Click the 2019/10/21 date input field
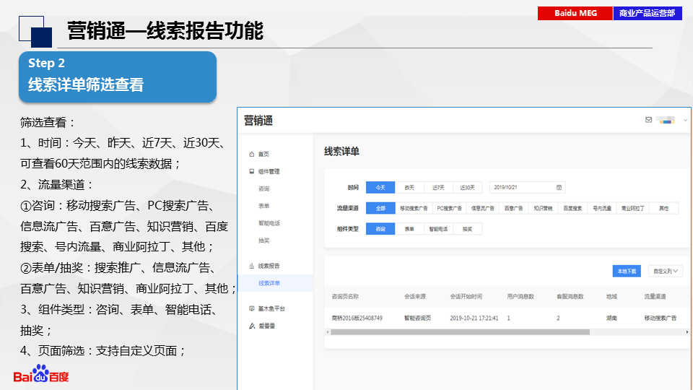Image resolution: width=693 pixels, height=390 pixels. (x=527, y=188)
